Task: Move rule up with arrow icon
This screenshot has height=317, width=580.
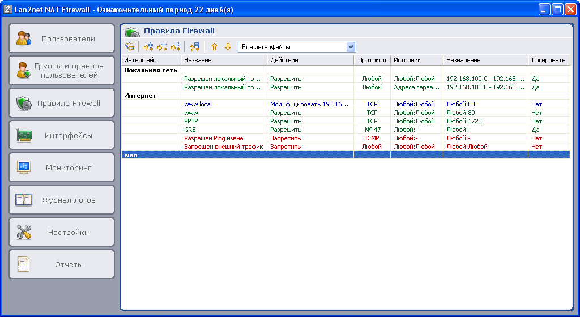Action: coord(214,47)
